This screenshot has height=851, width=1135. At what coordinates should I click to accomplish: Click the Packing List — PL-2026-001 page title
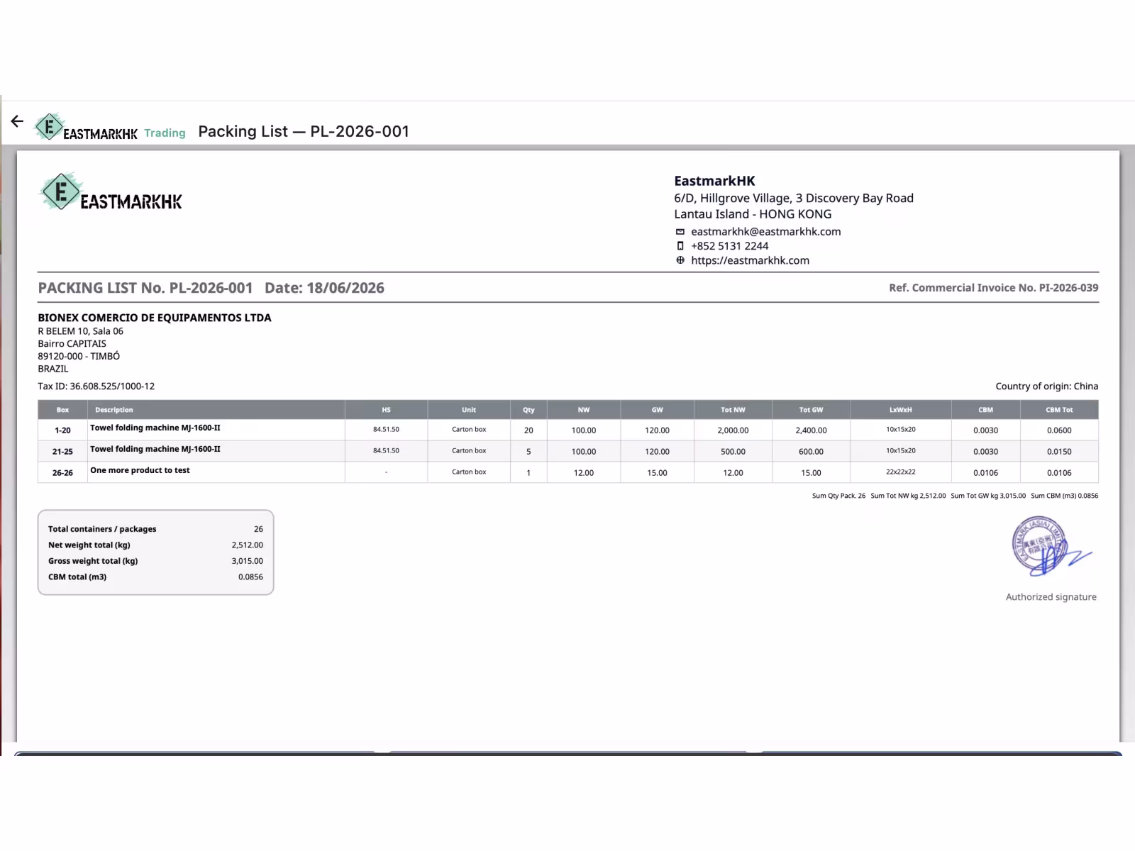pos(304,131)
